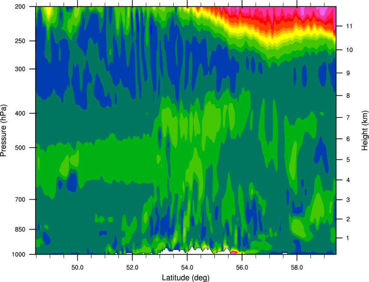The width and height of the screenshot is (369, 282).
Task: Click height tick label 7
Action: (348, 118)
